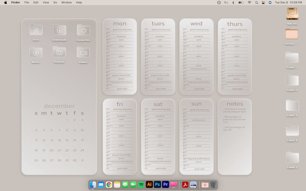The image size is (306, 191).
Task: Open the View menu
Action: (x=46, y=3)
